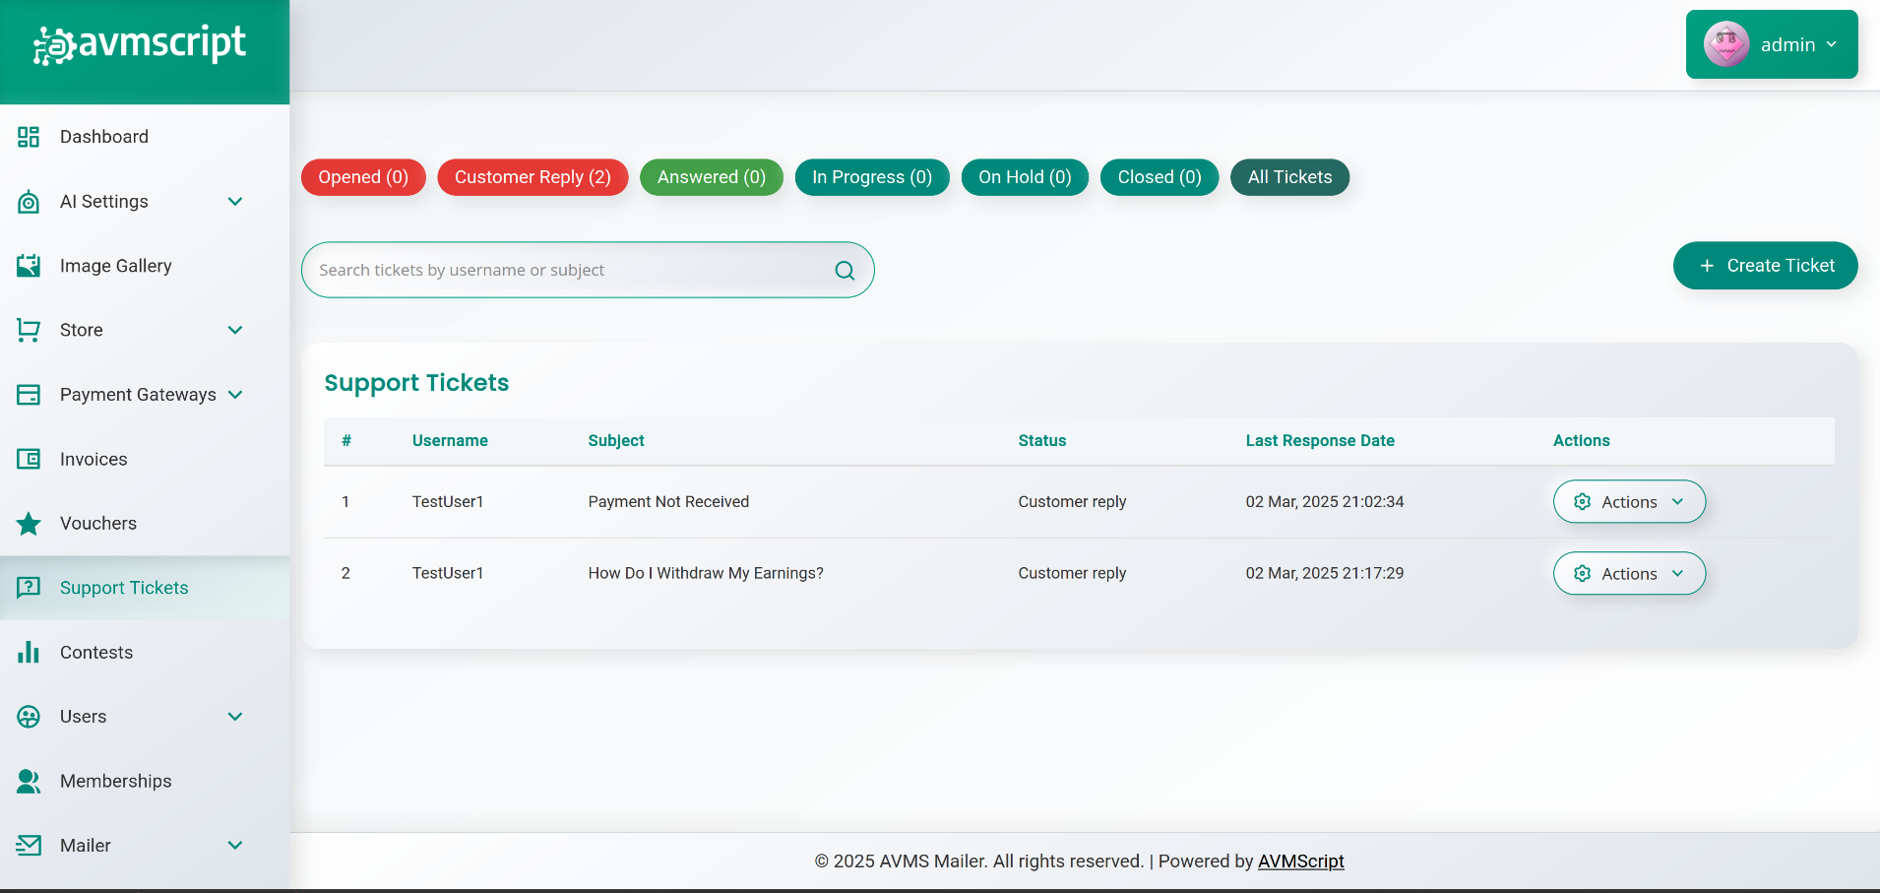Click the search magnifier icon
The image size is (1880, 893).
[x=845, y=271]
